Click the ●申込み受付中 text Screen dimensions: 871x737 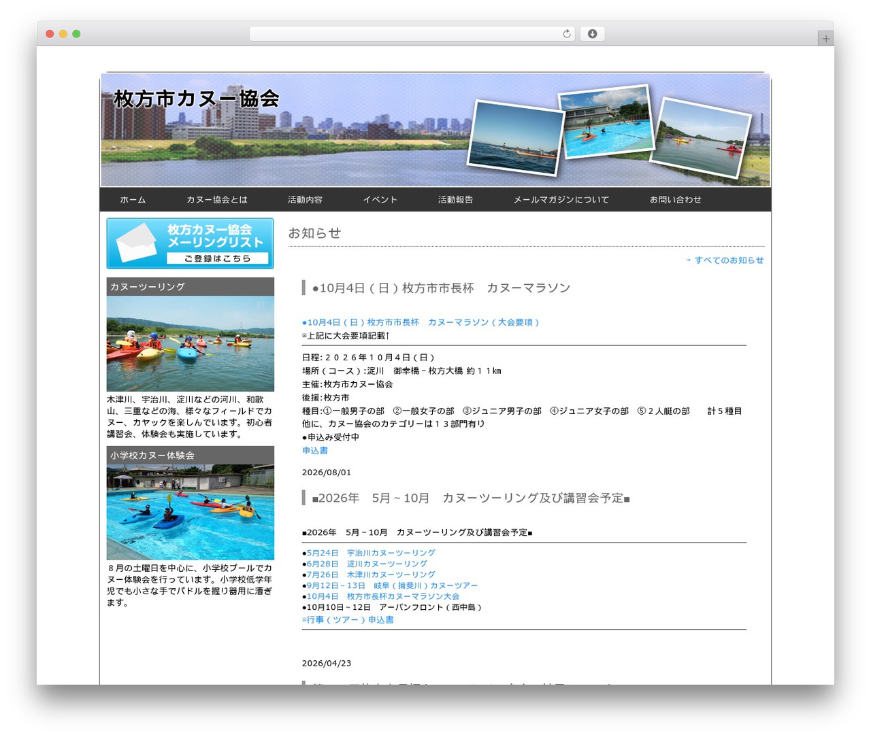pyautogui.click(x=331, y=438)
